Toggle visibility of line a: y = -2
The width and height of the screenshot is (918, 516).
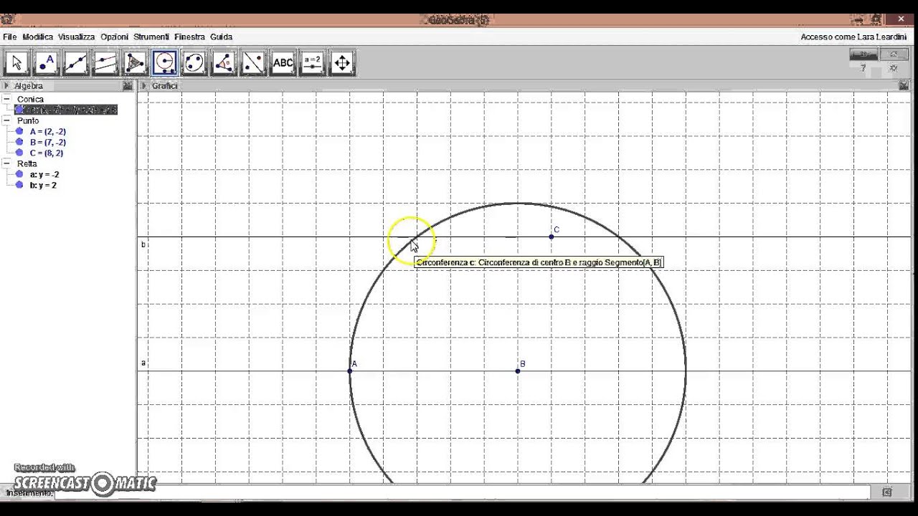click(x=19, y=175)
